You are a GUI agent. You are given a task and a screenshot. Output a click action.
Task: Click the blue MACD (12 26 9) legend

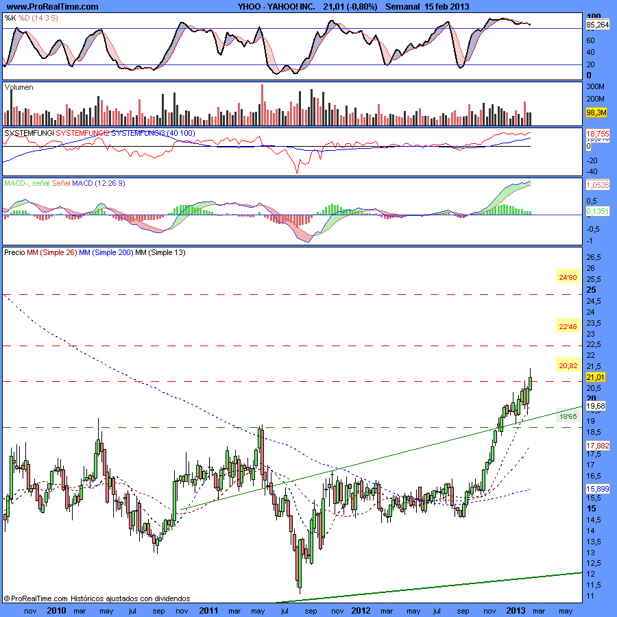pyautogui.click(x=99, y=183)
